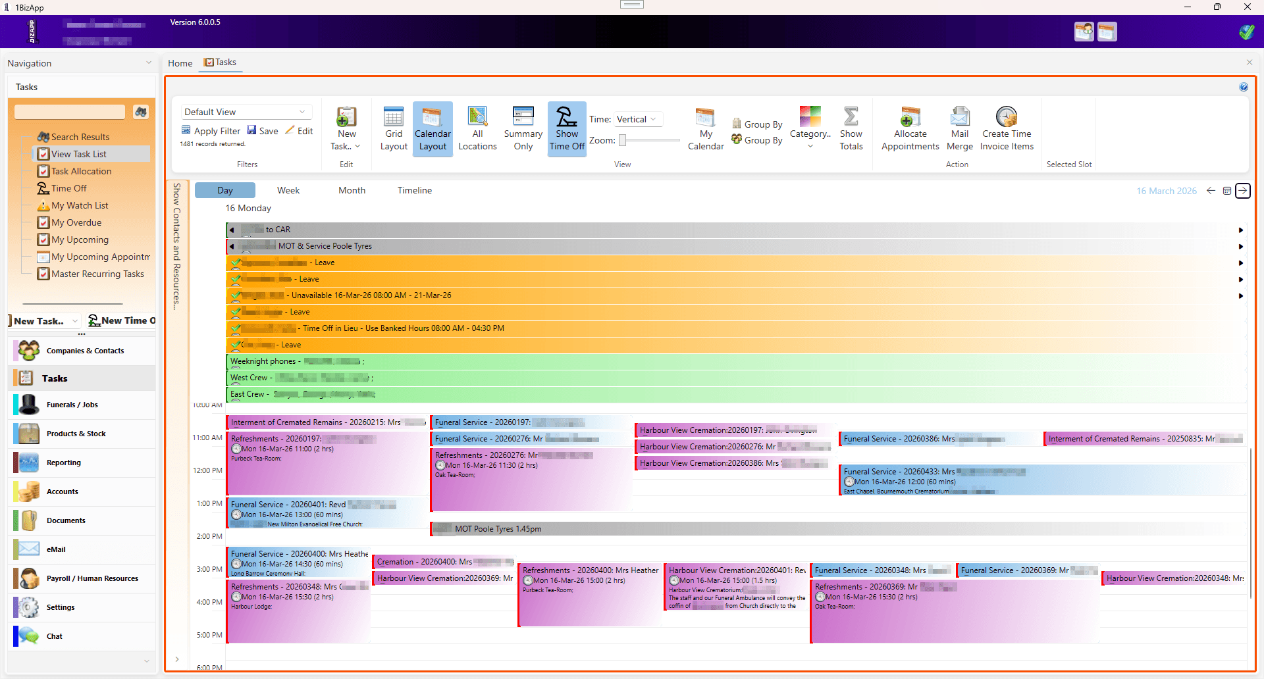Select Task Allocation checkbox item
The image size is (1264, 679).
(81, 171)
